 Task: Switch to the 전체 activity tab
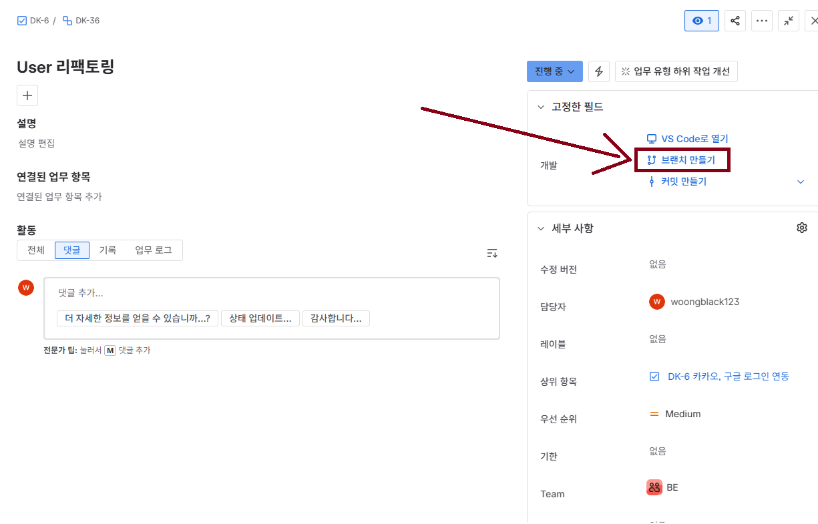point(36,250)
